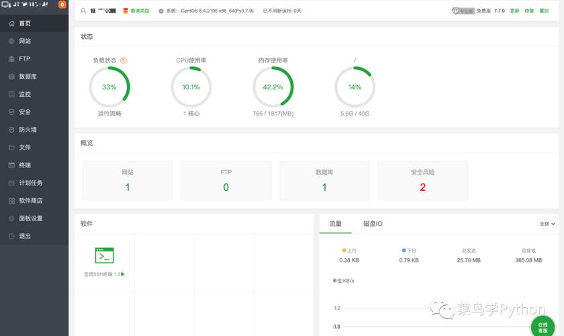Screen dimensions: 564x336
Task: Click the 网站 globe icon in sidebar
Action: [x=11, y=41]
